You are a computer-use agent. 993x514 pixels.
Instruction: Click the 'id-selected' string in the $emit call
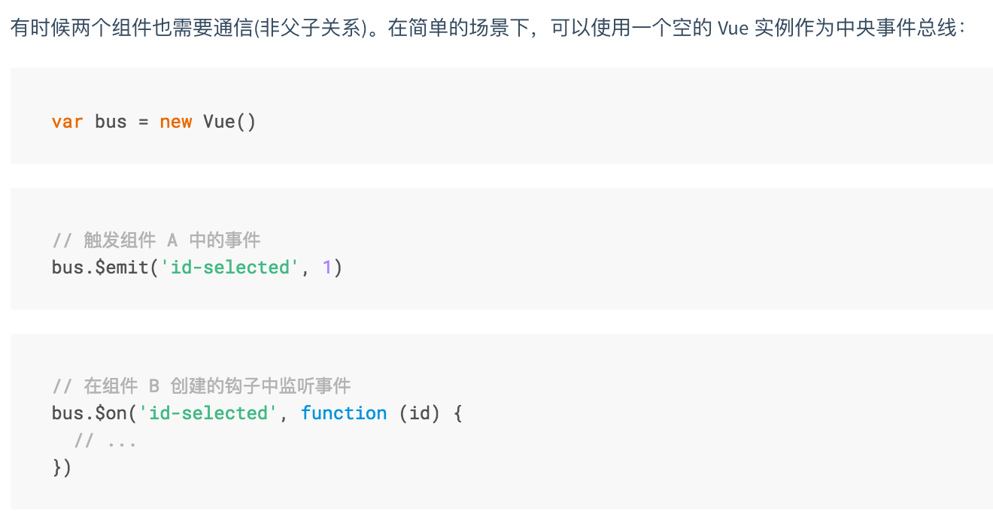tap(230, 267)
